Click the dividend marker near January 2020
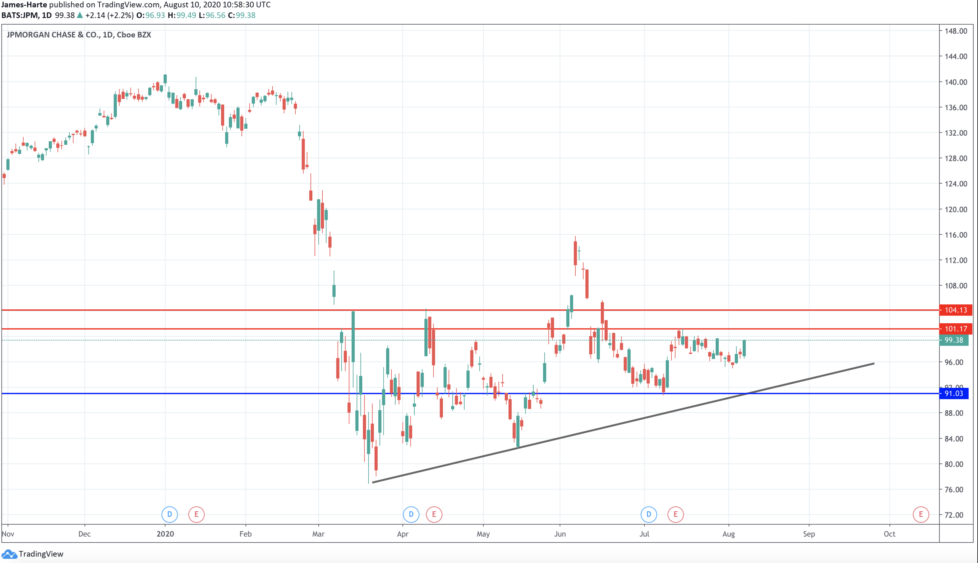 point(169,514)
